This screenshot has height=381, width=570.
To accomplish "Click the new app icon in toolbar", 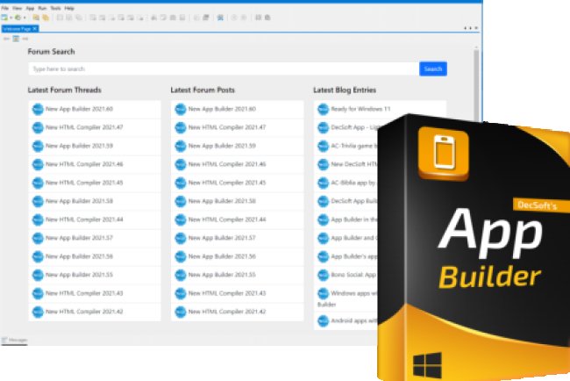I will [4, 18].
